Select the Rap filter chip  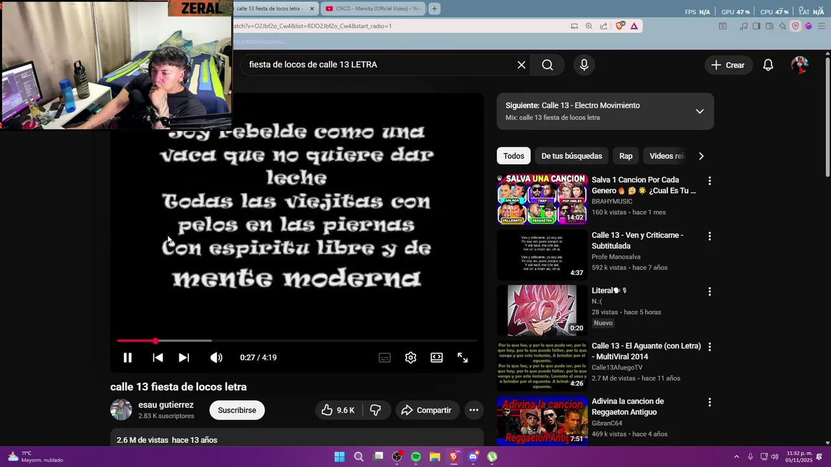(626, 156)
